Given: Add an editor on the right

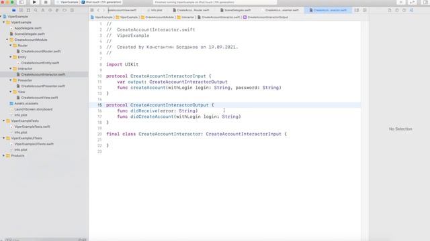Looking at the screenshot, I should 365,10.
